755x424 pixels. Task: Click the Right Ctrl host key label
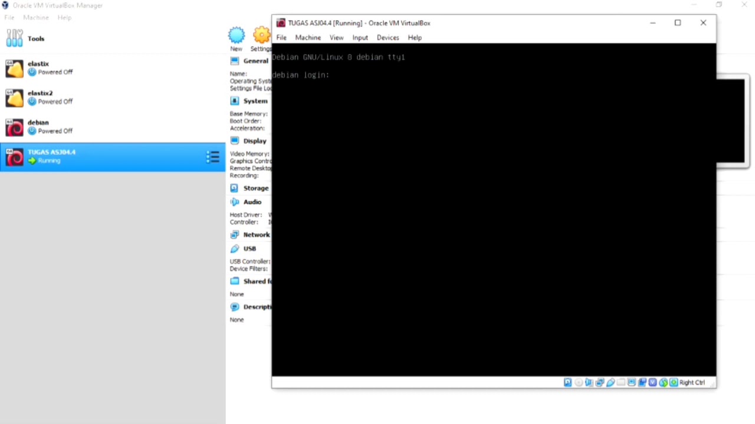692,382
